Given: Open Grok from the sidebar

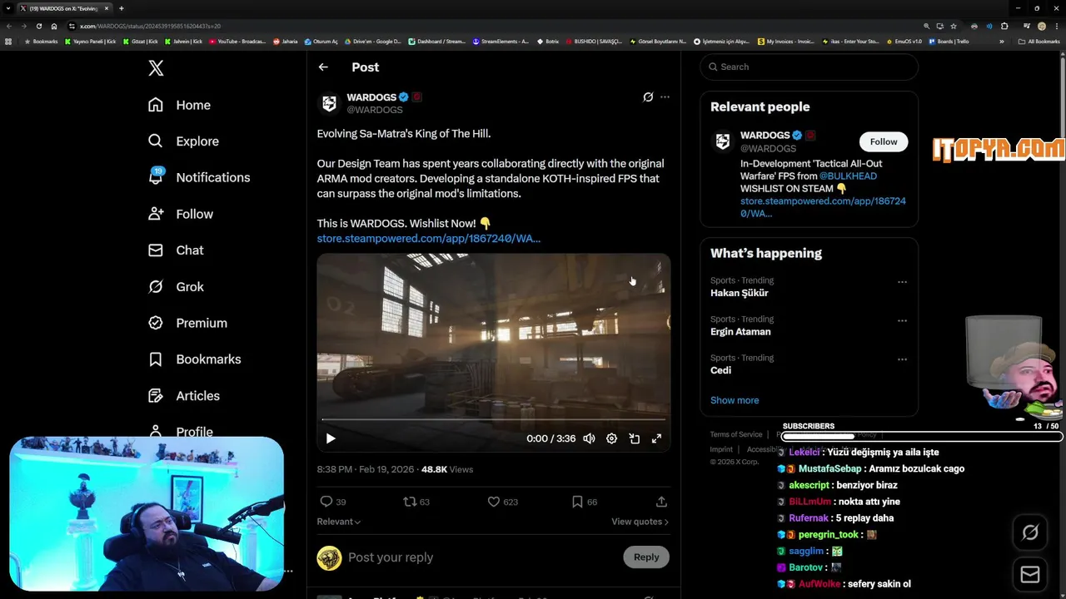Looking at the screenshot, I should (x=176, y=287).
